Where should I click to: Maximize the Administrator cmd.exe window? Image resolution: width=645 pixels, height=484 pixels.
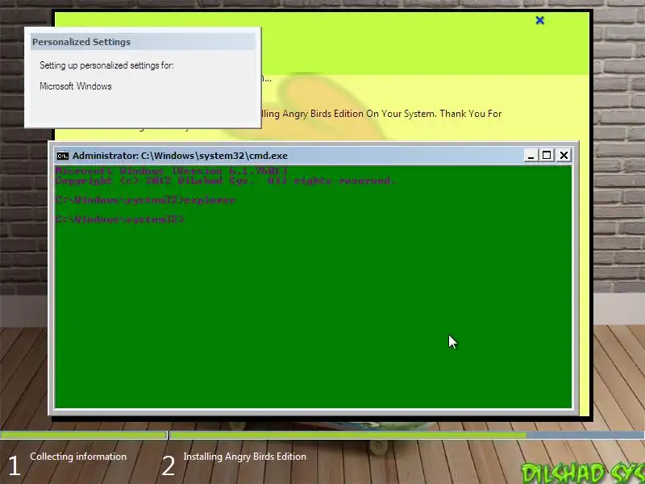click(547, 156)
